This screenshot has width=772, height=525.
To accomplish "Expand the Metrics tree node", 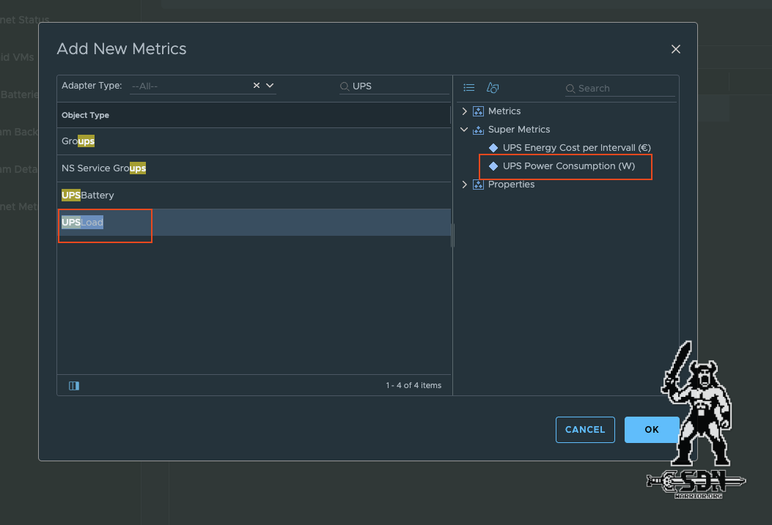I will pyautogui.click(x=463, y=111).
